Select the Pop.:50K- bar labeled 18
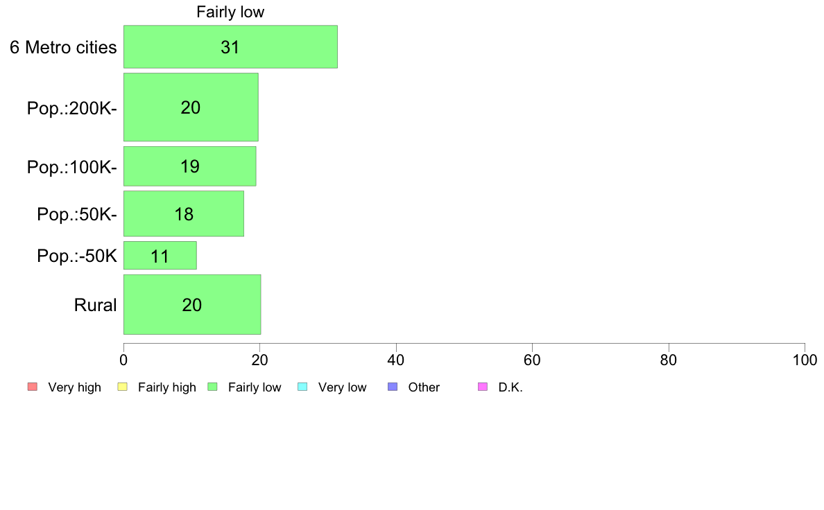824x510 pixels. point(184,213)
